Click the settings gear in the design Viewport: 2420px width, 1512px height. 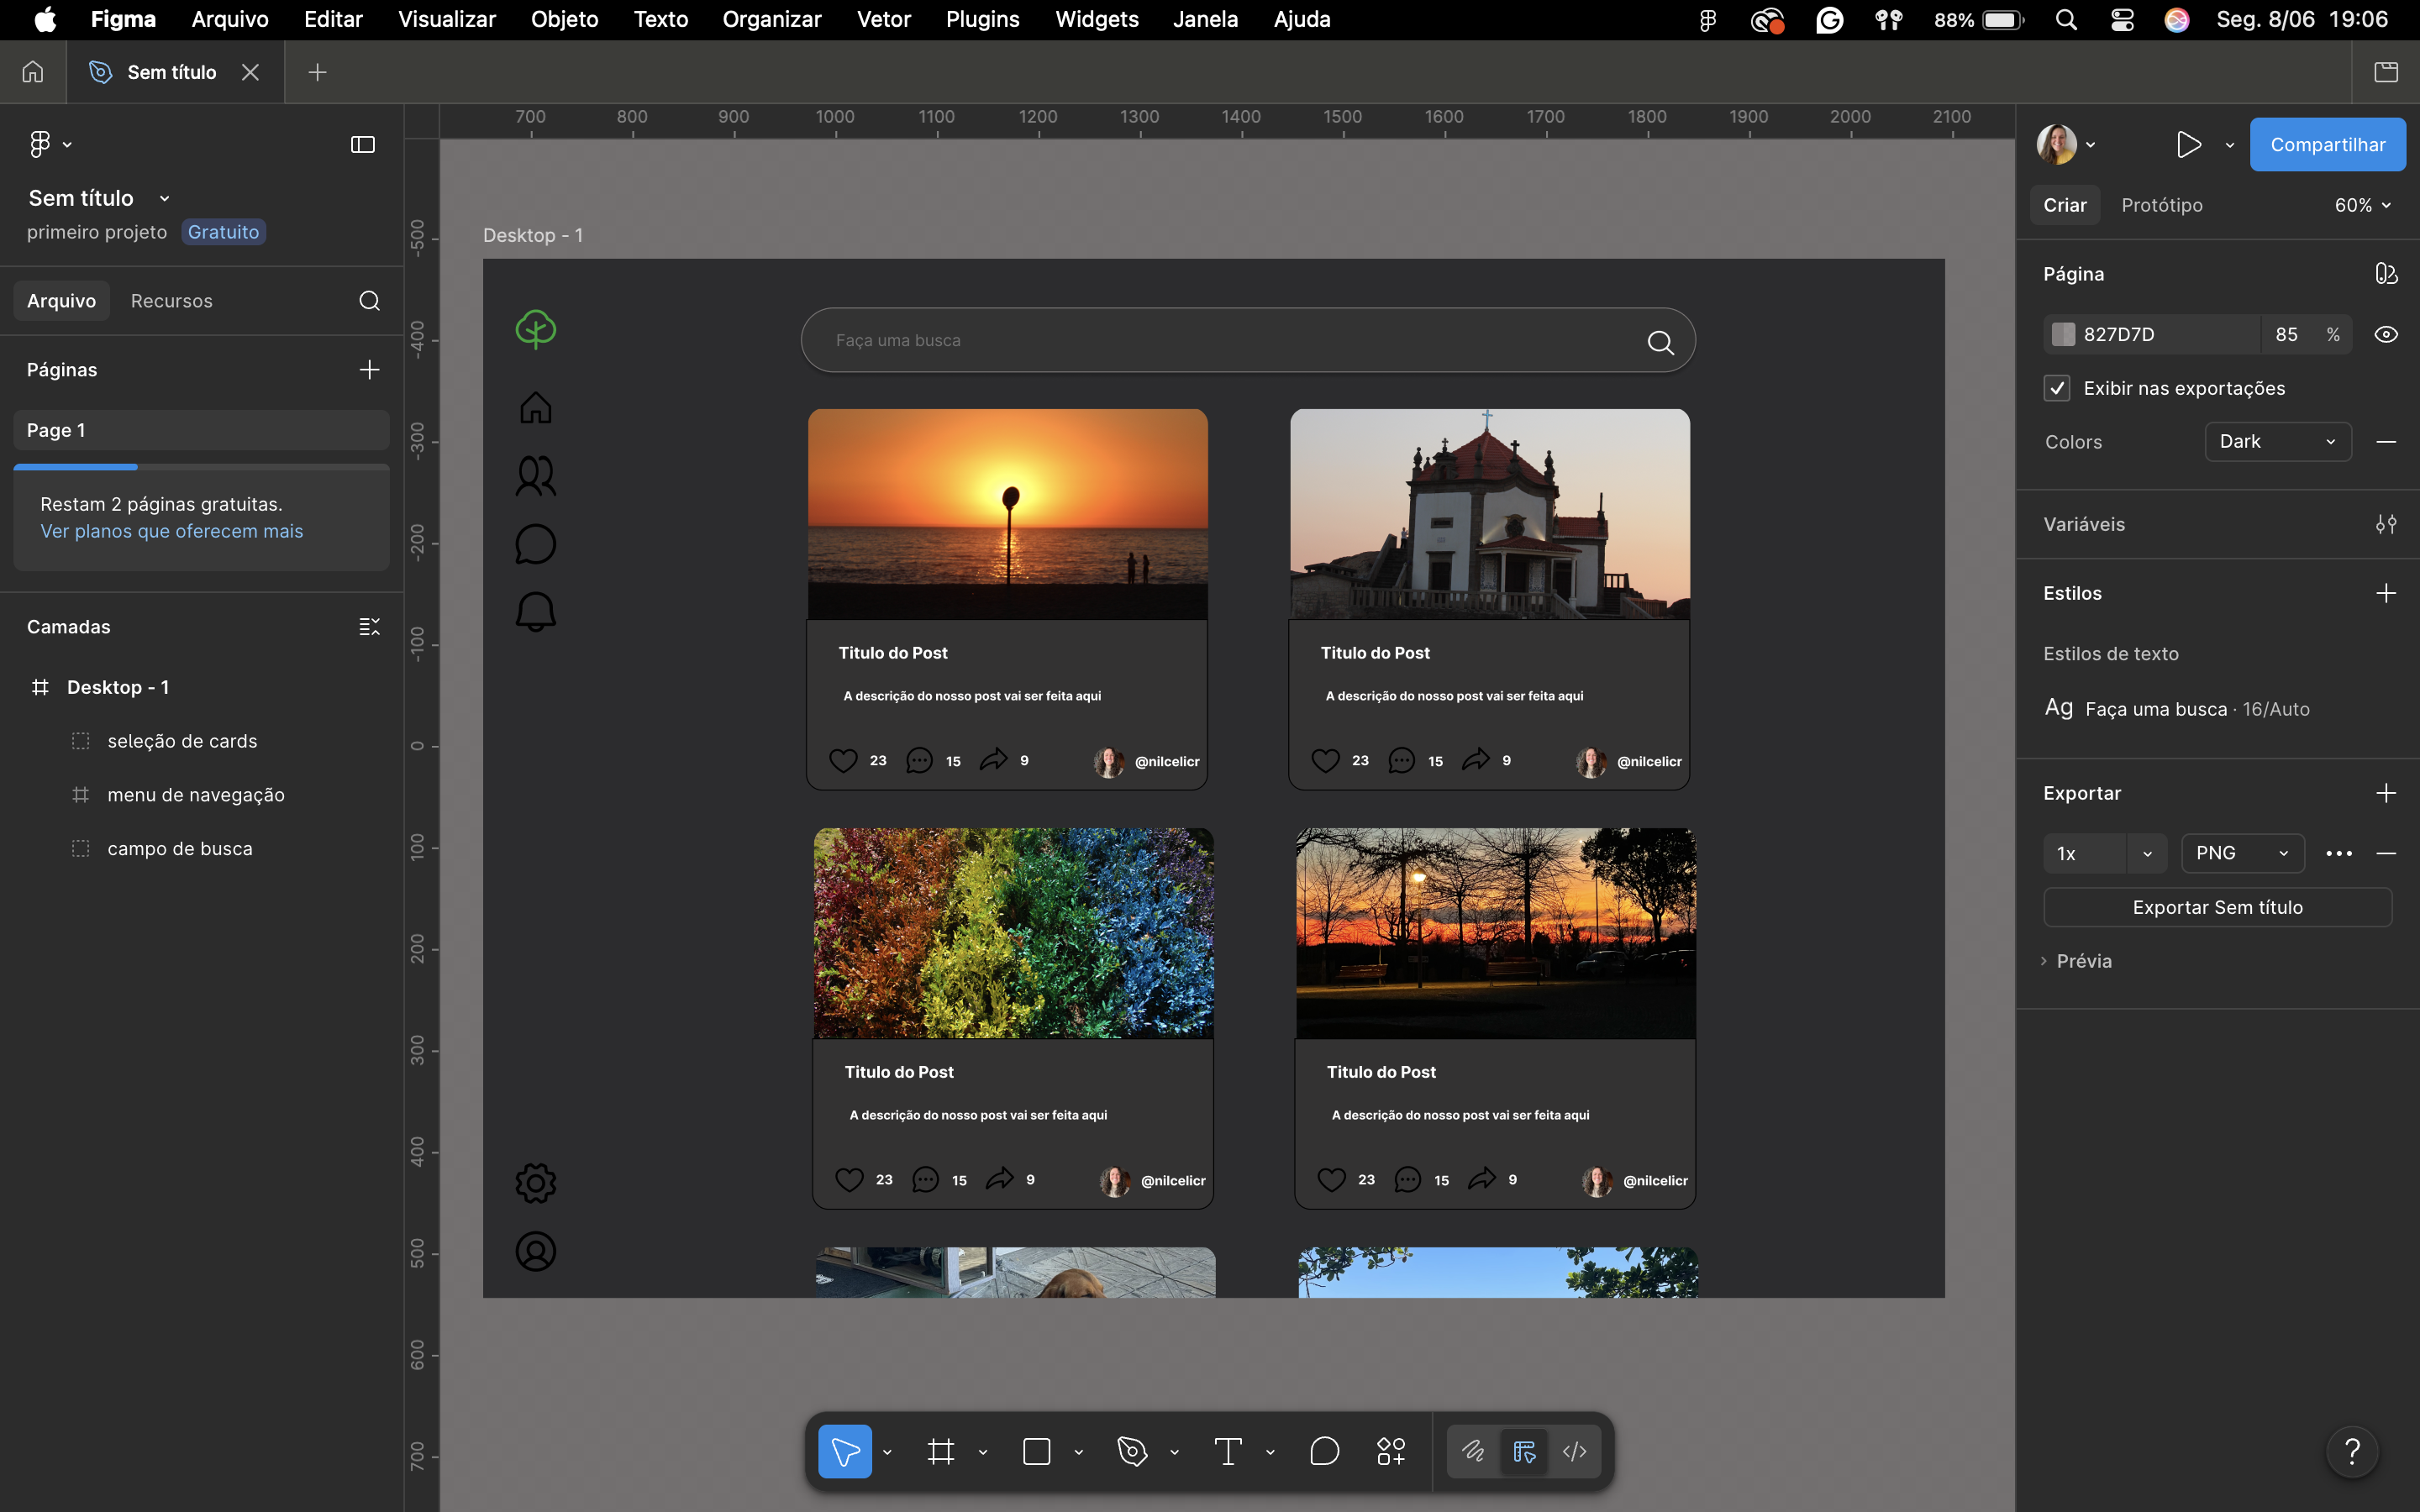(x=536, y=1183)
